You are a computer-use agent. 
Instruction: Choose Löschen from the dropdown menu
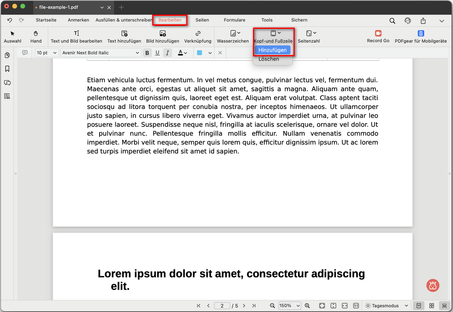click(x=269, y=59)
